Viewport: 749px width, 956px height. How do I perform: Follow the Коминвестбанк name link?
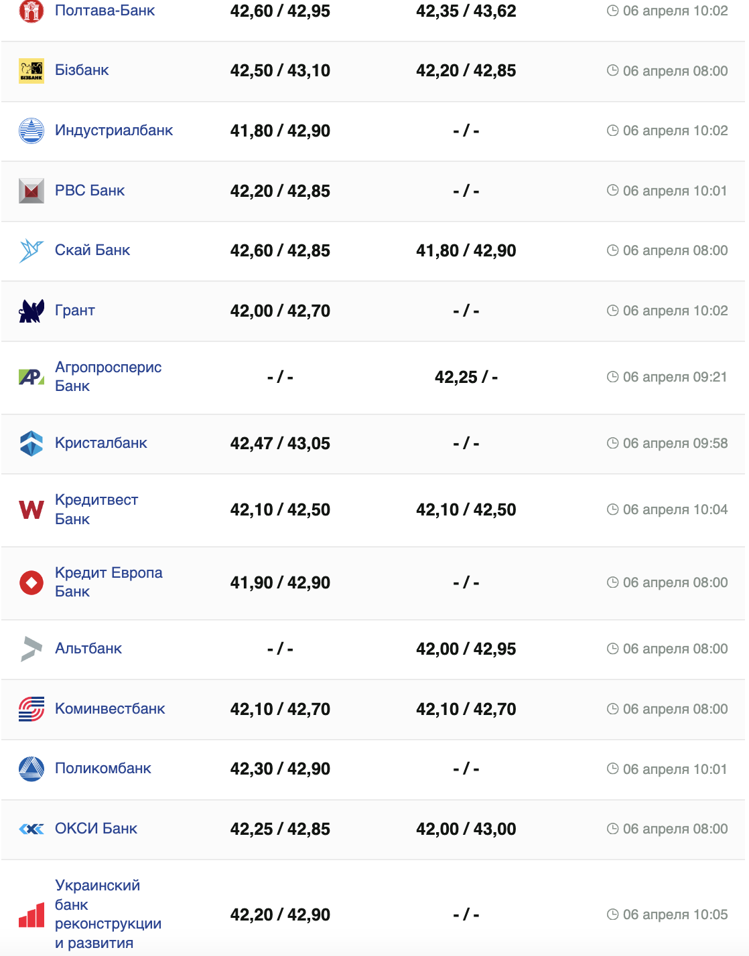point(110,708)
